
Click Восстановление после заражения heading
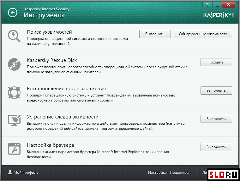tap(66, 89)
